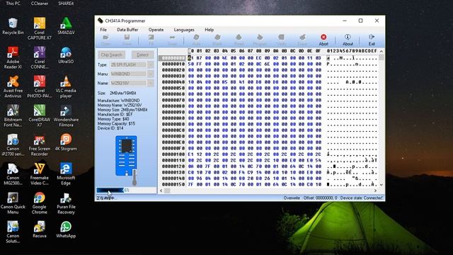Open the File menu
This screenshot has width=453, height=255.
pyautogui.click(x=103, y=30)
